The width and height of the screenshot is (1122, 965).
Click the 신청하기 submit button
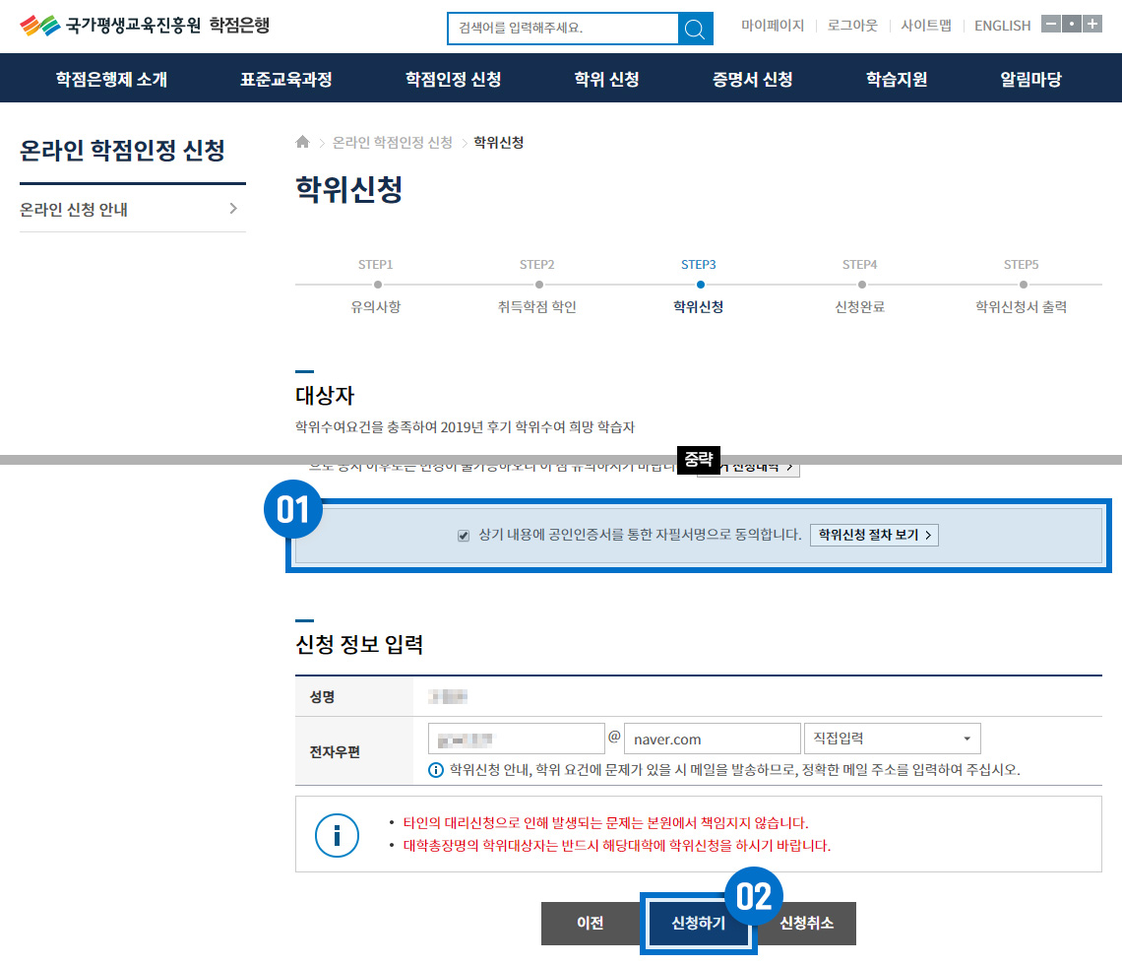pyautogui.click(x=698, y=924)
